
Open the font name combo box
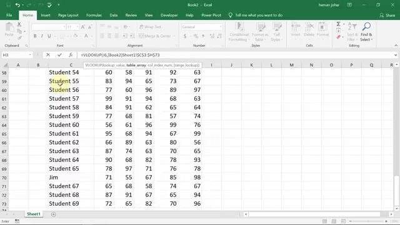49,27
